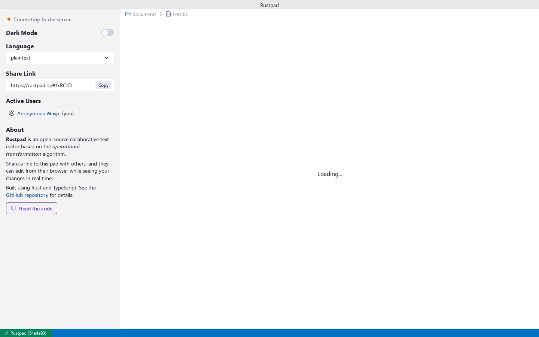This screenshot has width=539, height=337.
Task: Click the Rustpad title at the top
Action: tap(269, 5)
